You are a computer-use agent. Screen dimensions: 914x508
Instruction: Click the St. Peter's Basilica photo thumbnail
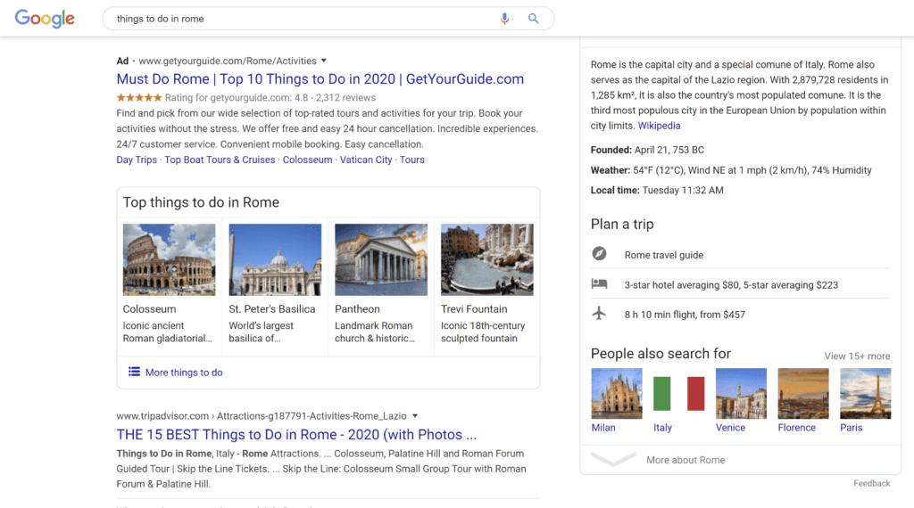[275, 259]
